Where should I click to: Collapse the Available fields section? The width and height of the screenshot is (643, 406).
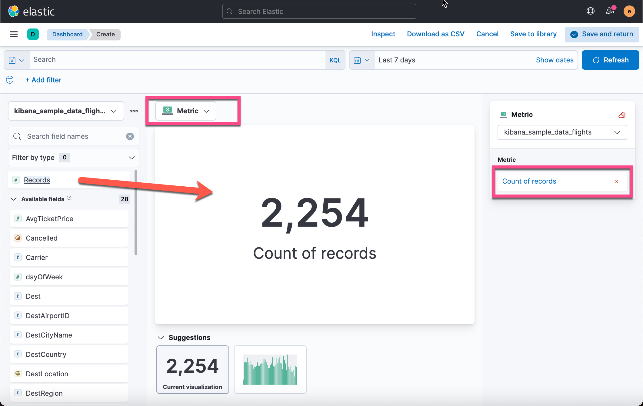pos(14,199)
